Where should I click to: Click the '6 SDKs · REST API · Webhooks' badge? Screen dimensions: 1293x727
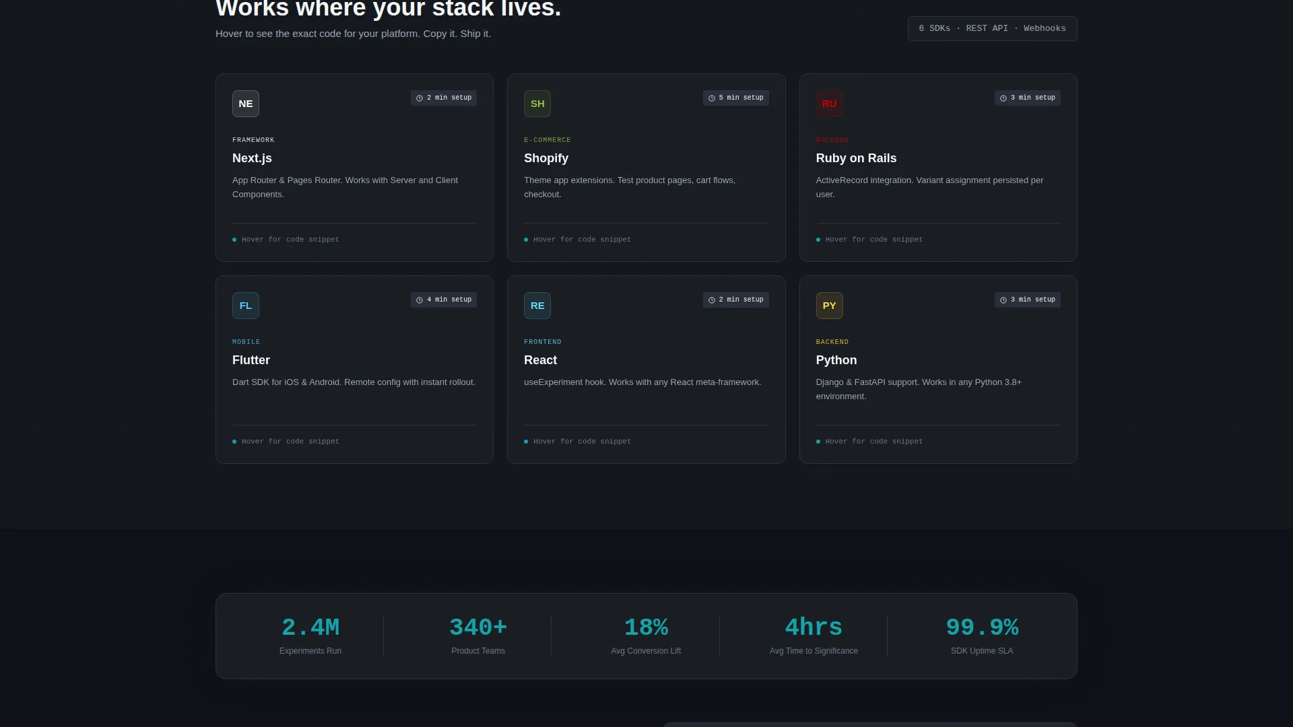point(992,28)
